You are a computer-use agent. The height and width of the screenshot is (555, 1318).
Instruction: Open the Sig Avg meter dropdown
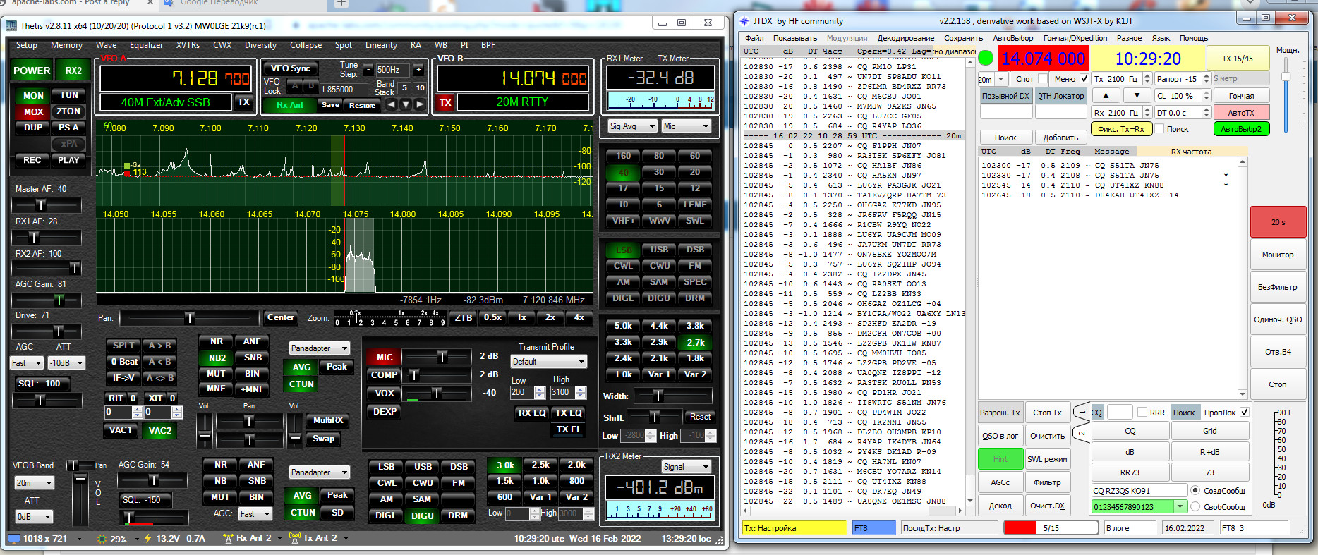(632, 126)
